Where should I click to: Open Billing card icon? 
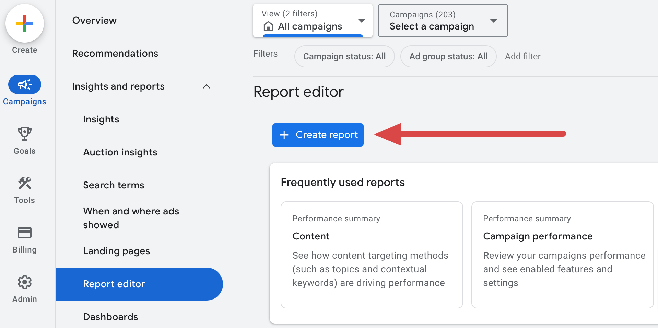coord(25,233)
